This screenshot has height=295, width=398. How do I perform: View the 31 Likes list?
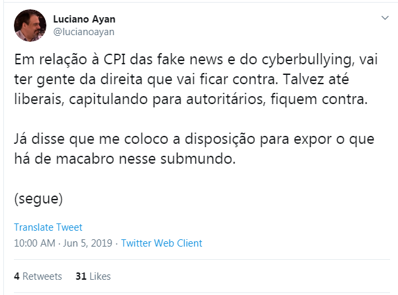pos(93,276)
